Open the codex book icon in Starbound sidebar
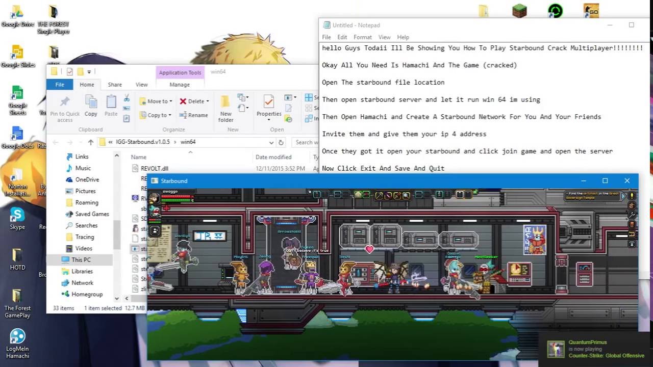Viewport: 653px width, 367px height. coord(632,225)
